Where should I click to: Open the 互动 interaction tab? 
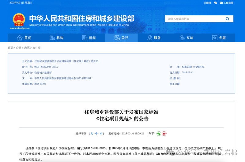186,38
